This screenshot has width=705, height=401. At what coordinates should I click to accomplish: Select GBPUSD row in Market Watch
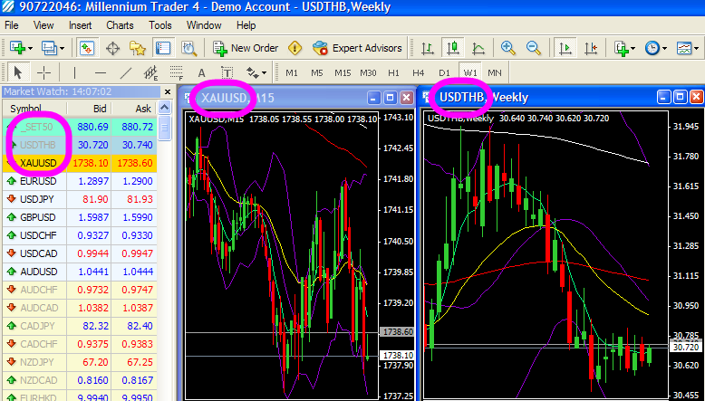tap(80, 217)
